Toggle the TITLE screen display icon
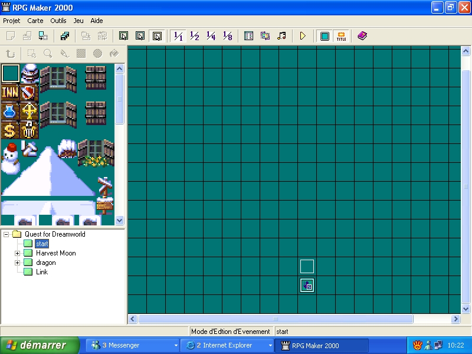 341,36
